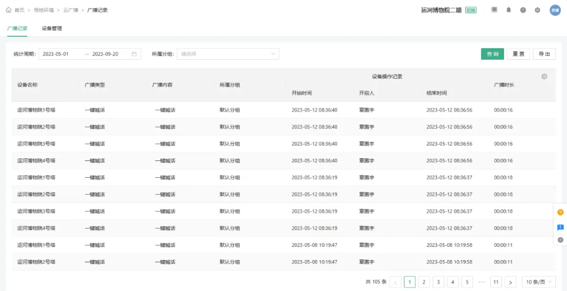
Task: Click 运河博物院1号塔 in row ending 10:19:58
Action: (36, 245)
